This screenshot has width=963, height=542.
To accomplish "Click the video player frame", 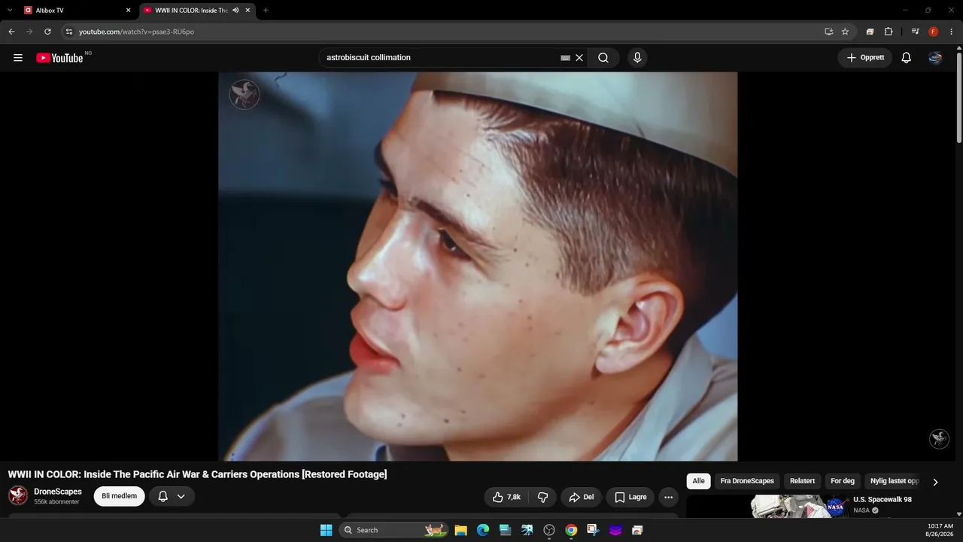I will tap(478, 266).
